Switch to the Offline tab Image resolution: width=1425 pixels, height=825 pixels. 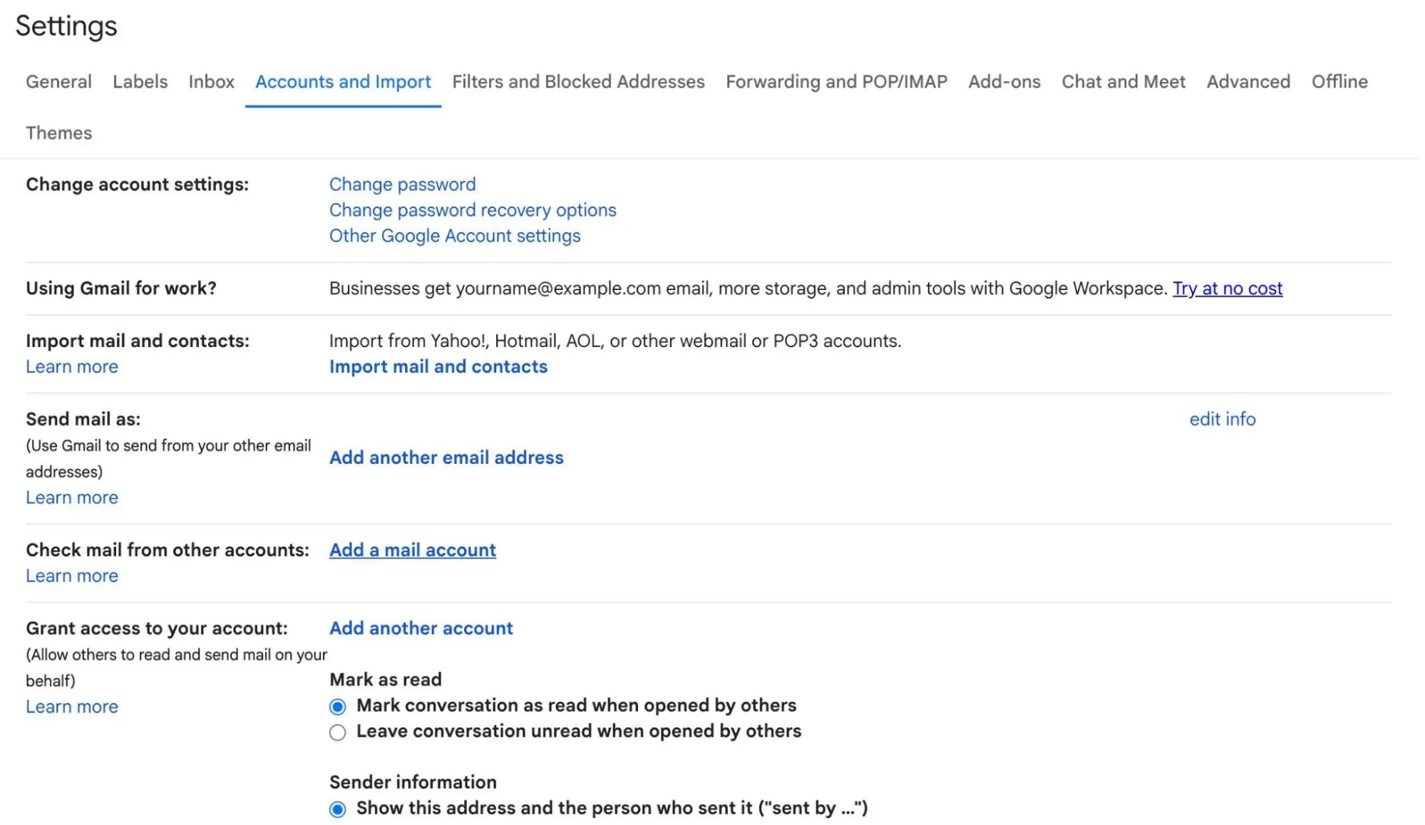pos(1339,82)
